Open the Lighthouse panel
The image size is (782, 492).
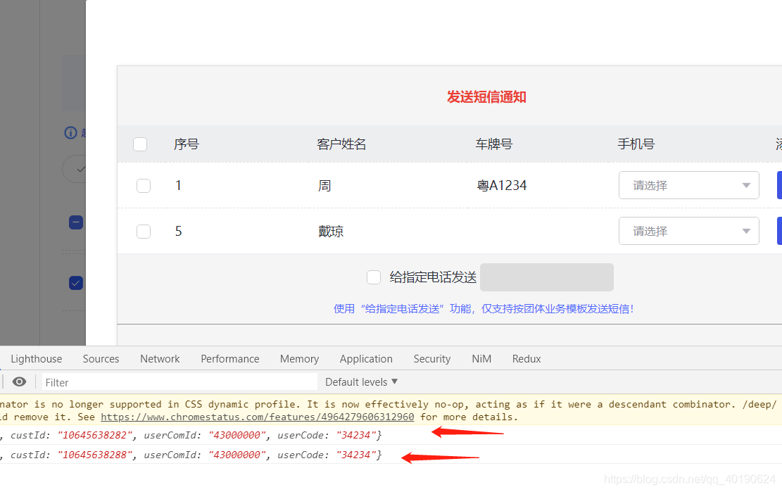tap(36, 358)
